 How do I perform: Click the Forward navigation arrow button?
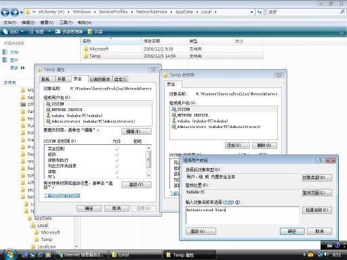(x=15, y=12)
